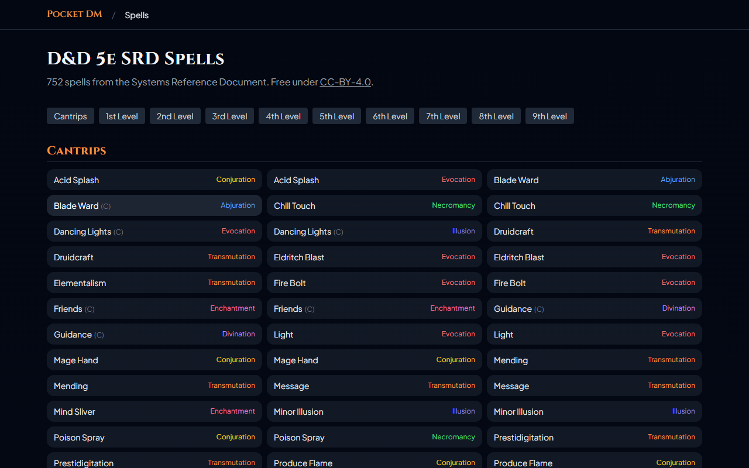This screenshot has height=468, width=749.
Task: Select the 4th Level filter
Action: (x=283, y=116)
